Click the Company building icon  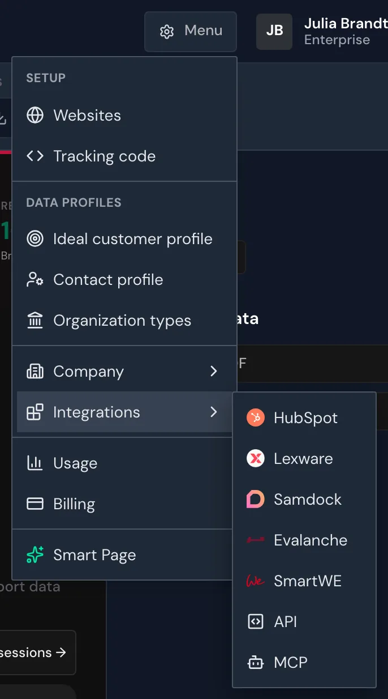coord(35,372)
